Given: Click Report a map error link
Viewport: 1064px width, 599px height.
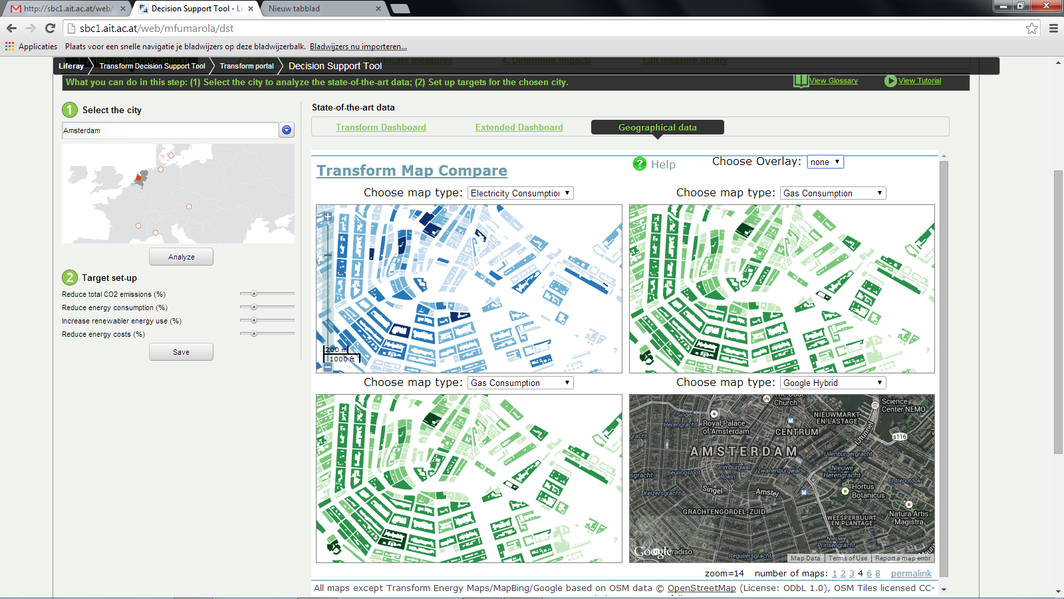Looking at the screenshot, I should click(x=902, y=558).
